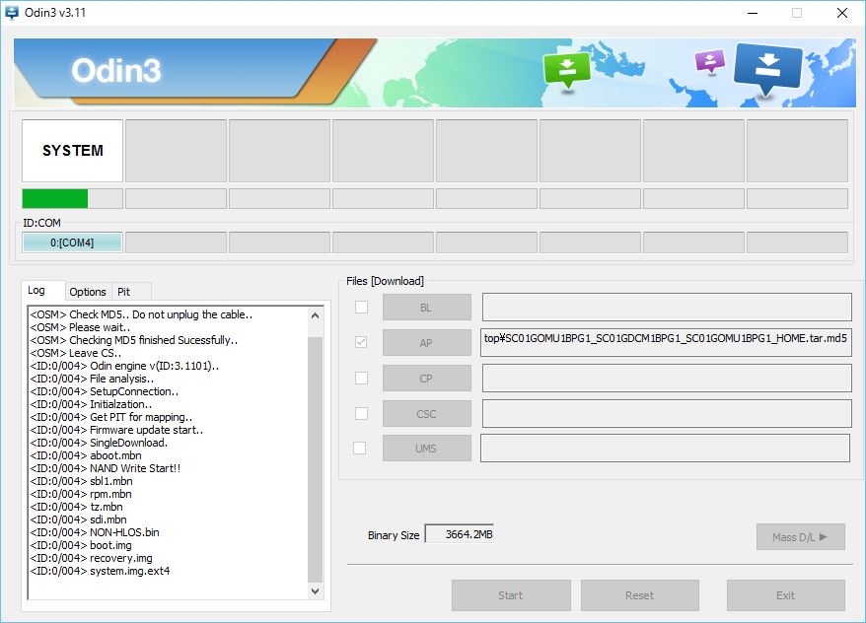The height and width of the screenshot is (623, 866).
Task: Click the log scrollbar up arrow
Action: pos(315,315)
